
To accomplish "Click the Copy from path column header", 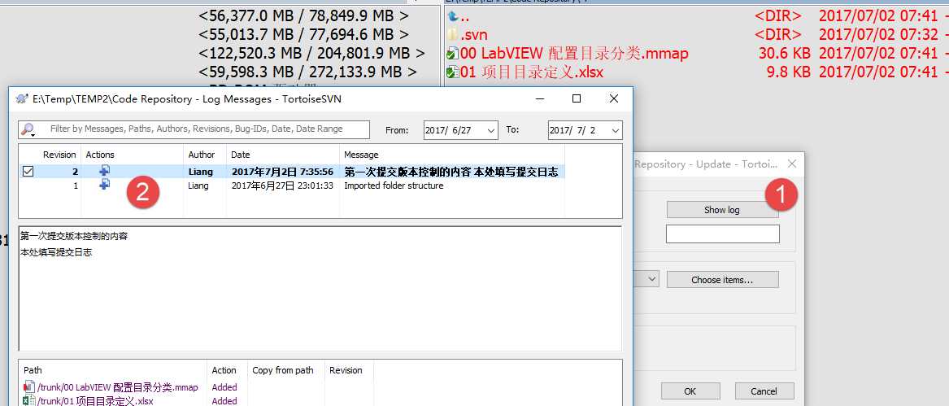I will click(x=283, y=370).
